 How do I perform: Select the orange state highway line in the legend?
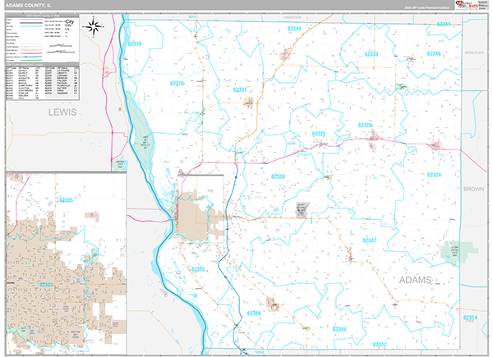pyautogui.click(x=31, y=50)
